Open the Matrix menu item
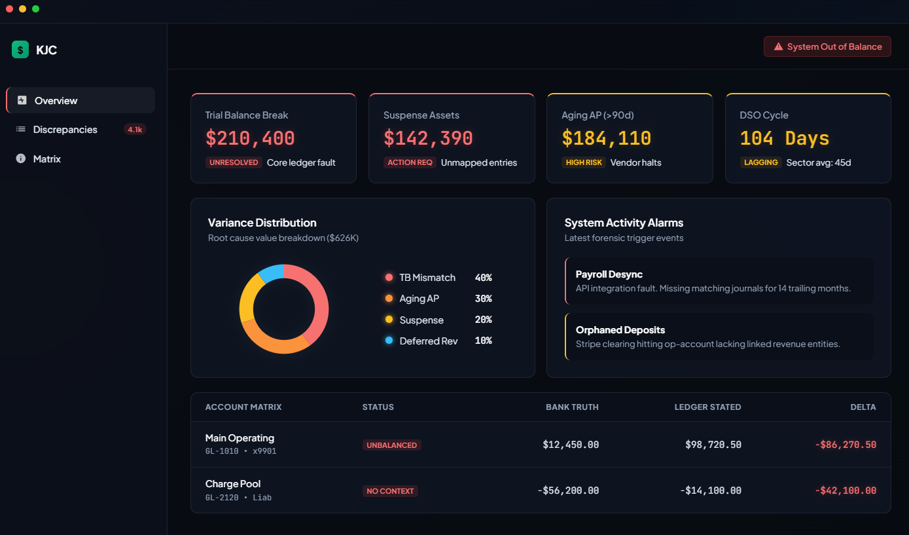The height and width of the screenshot is (535, 909). pos(80,158)
